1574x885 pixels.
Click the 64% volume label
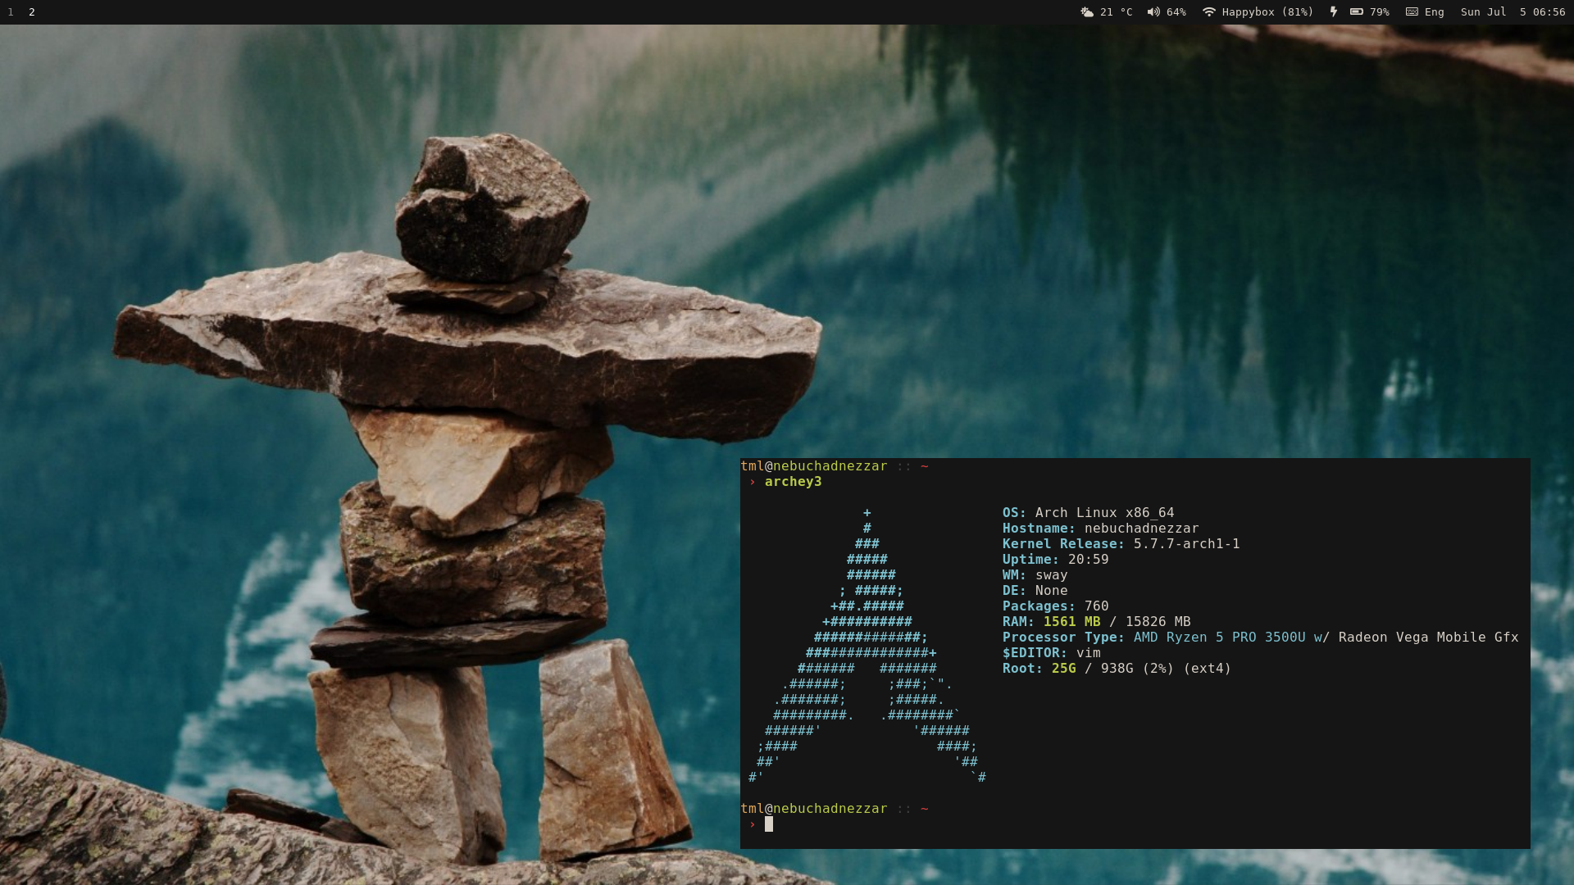[x=1176, y=12]
